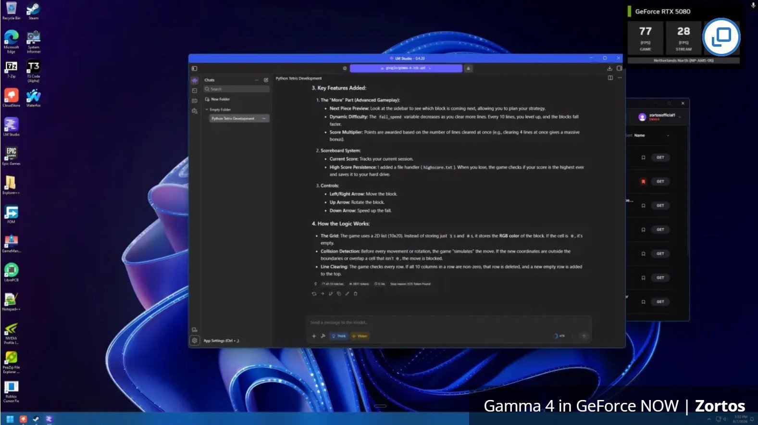Click GET button beside the red bookmark
The image size is (758, 425).
660,182
